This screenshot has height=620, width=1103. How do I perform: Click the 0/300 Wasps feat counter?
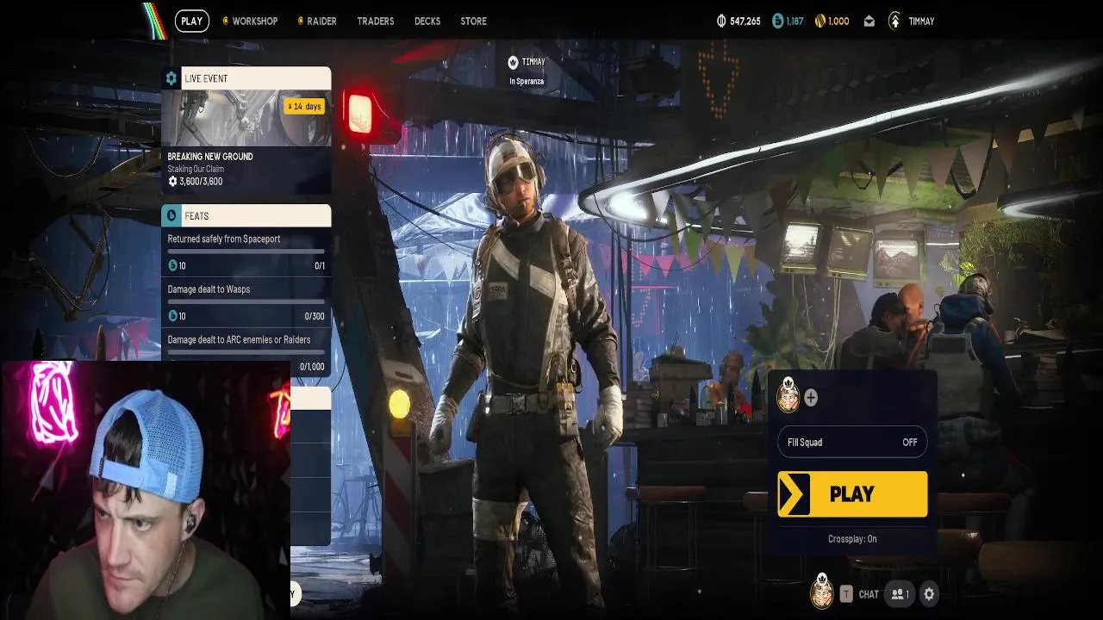point(315,316)
